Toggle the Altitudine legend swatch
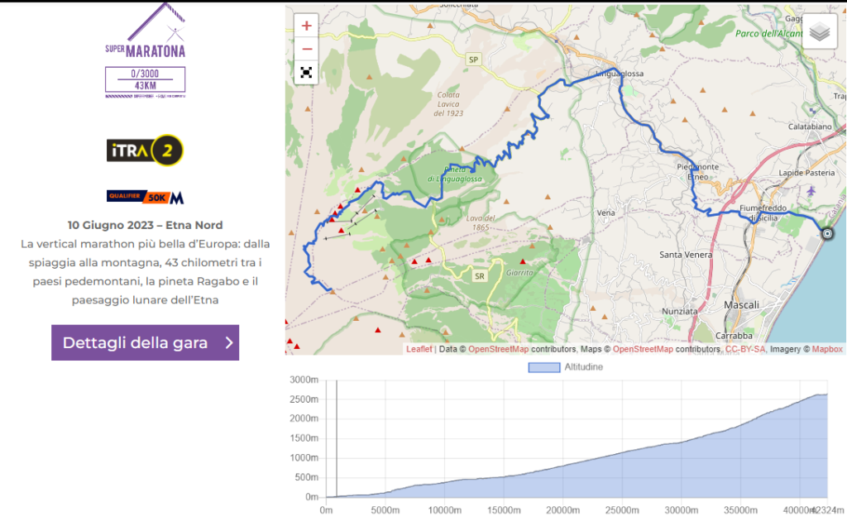The image size is (847, 521). pyautogui.click(x=544, y=367)
